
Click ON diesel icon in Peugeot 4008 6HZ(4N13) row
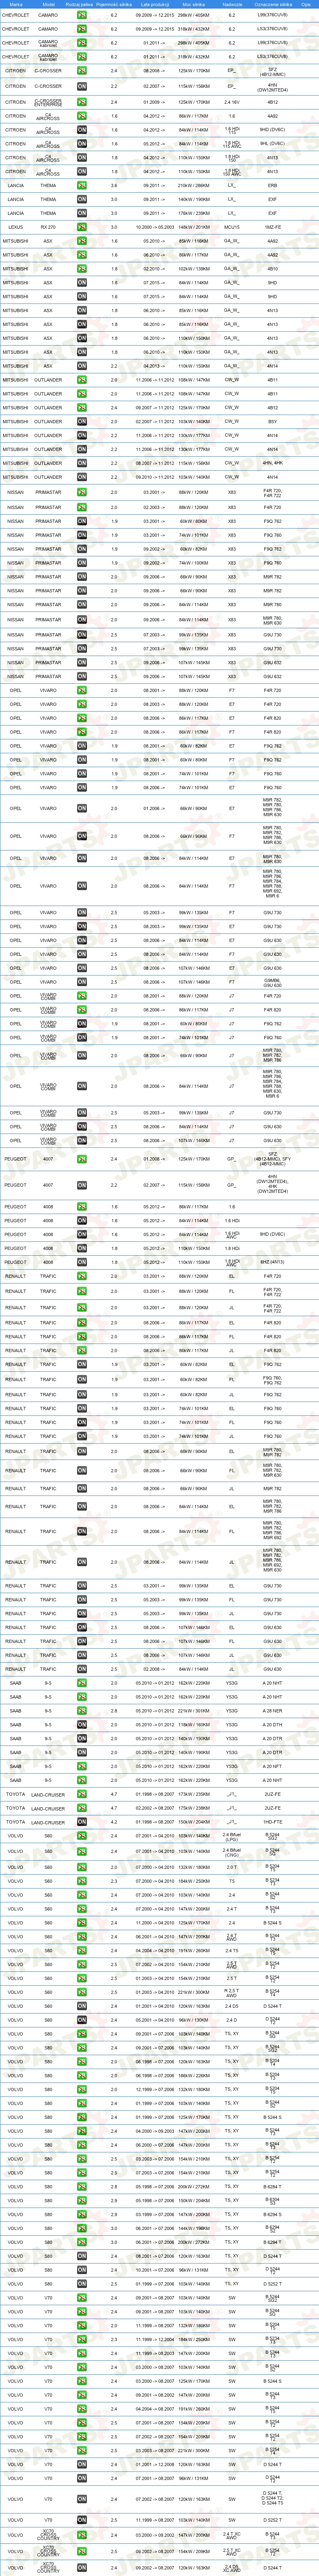(82, 1262)
